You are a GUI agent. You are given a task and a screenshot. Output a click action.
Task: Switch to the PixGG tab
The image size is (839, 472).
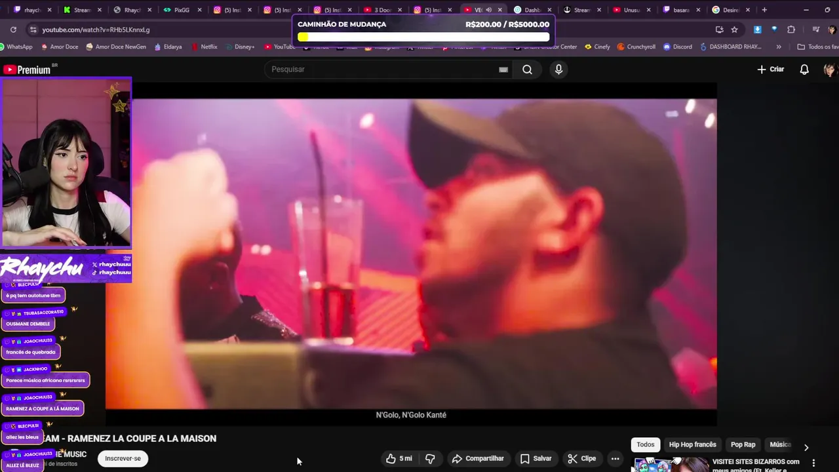click(x=182, y=10)
